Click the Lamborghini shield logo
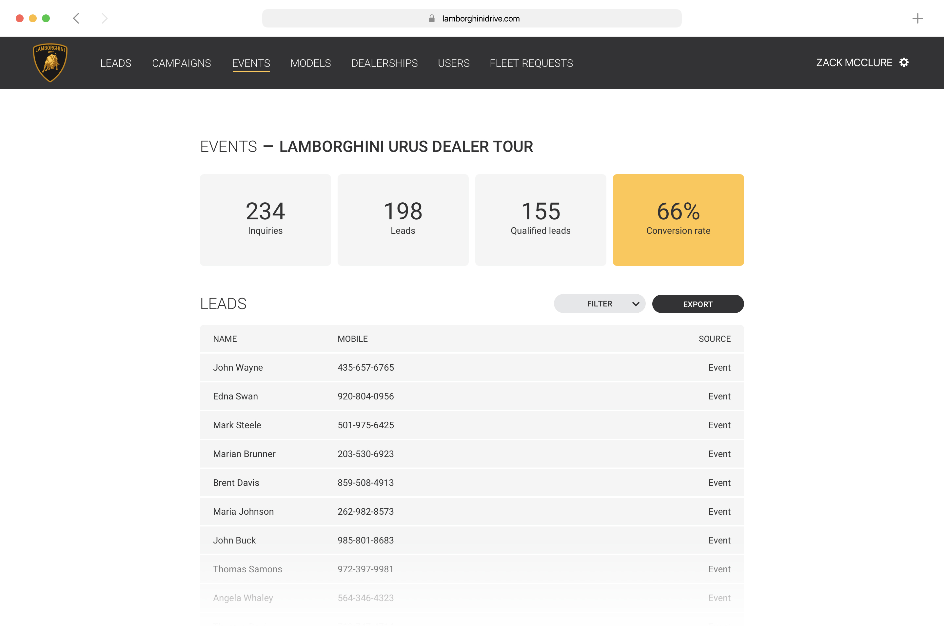The image size is (944, 626). (50, 63)
